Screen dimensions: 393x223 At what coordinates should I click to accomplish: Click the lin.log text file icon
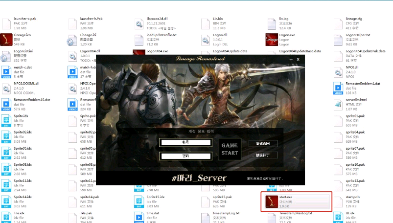272,24
